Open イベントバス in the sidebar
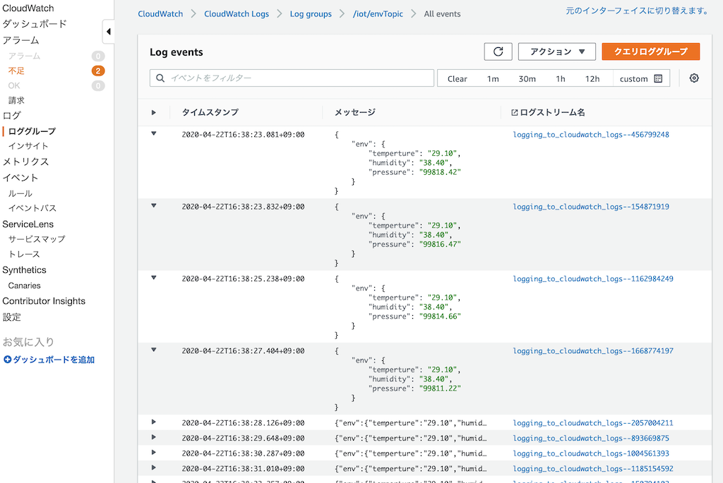Screen dimensions: 723x483 point(32,208)
